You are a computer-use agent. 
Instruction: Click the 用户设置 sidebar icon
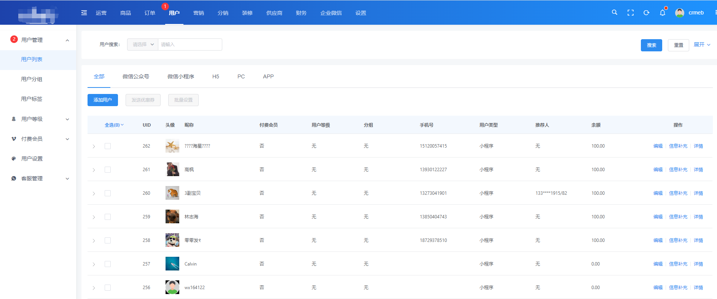(x=14, y=159)
